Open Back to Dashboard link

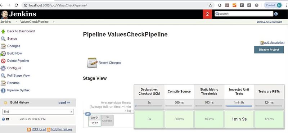[21, 31]
